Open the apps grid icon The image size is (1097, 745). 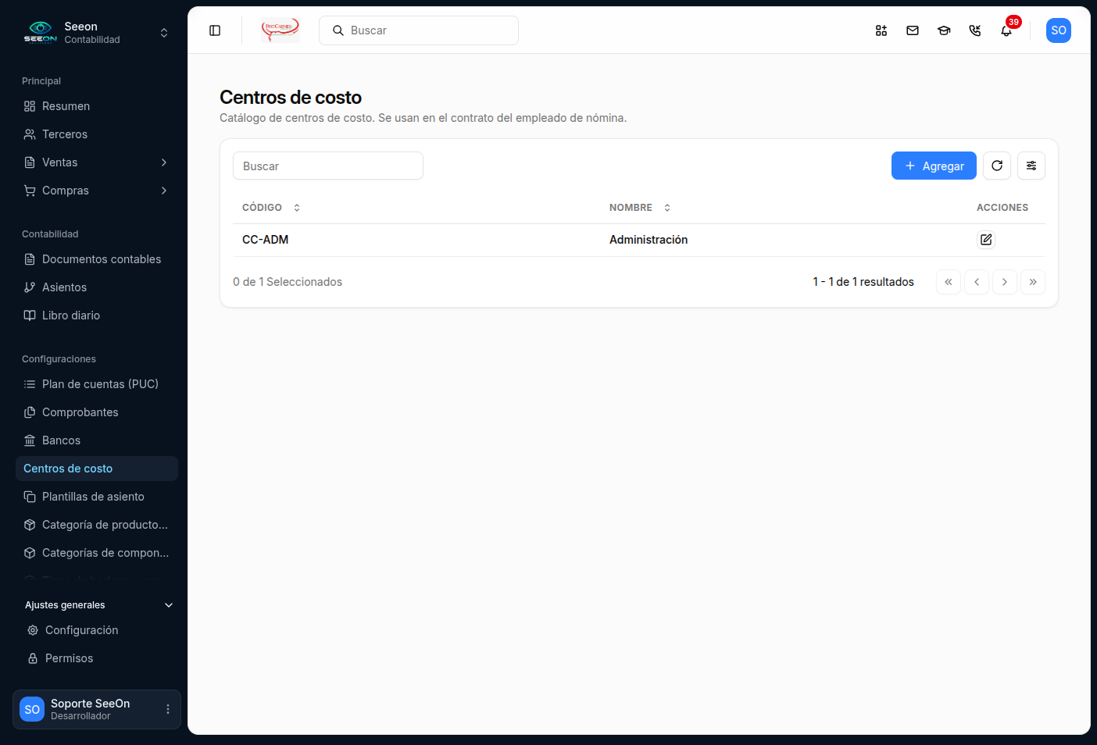(x=881, y=30)
